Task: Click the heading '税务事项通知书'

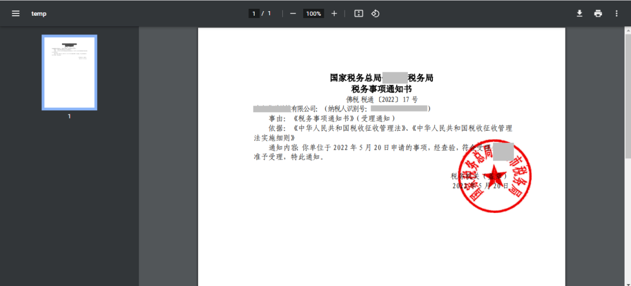Action: (382, 89)
